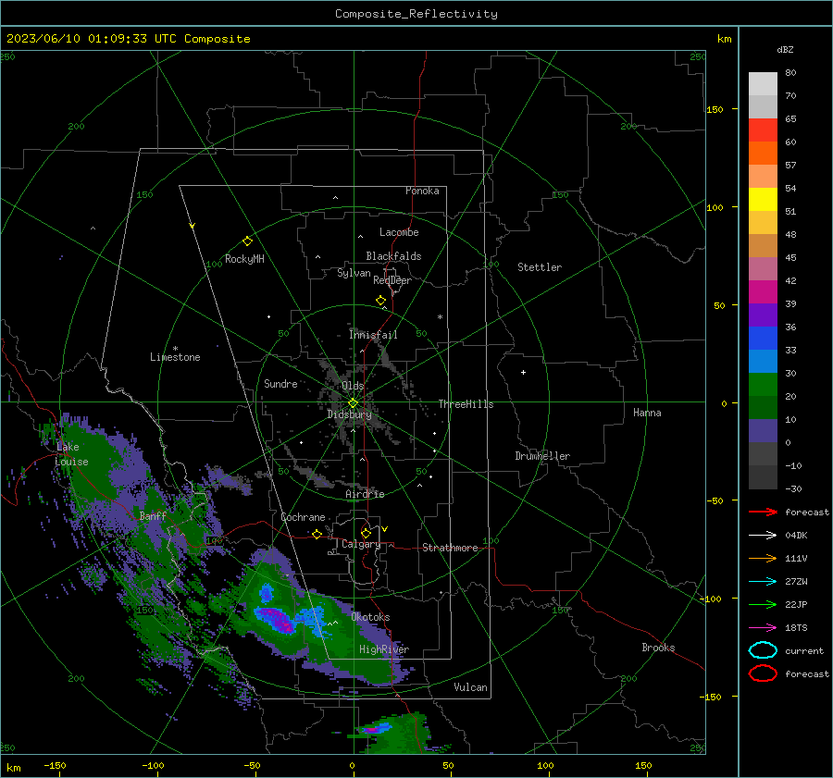
Task: Select the slate swatch between 10 and 0
Action: tap(763, 430)
